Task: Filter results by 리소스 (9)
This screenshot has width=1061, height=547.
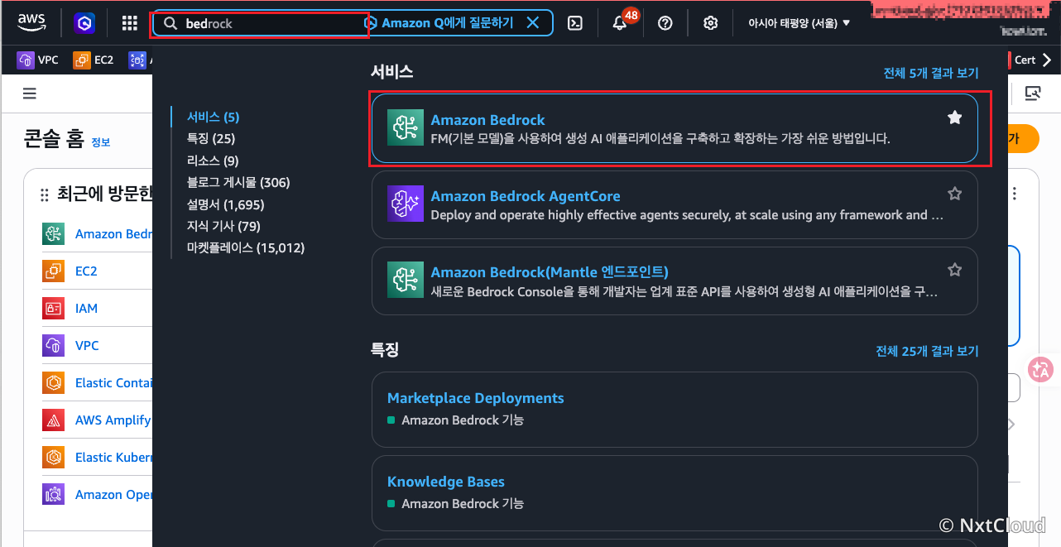Action: (213, 161)
